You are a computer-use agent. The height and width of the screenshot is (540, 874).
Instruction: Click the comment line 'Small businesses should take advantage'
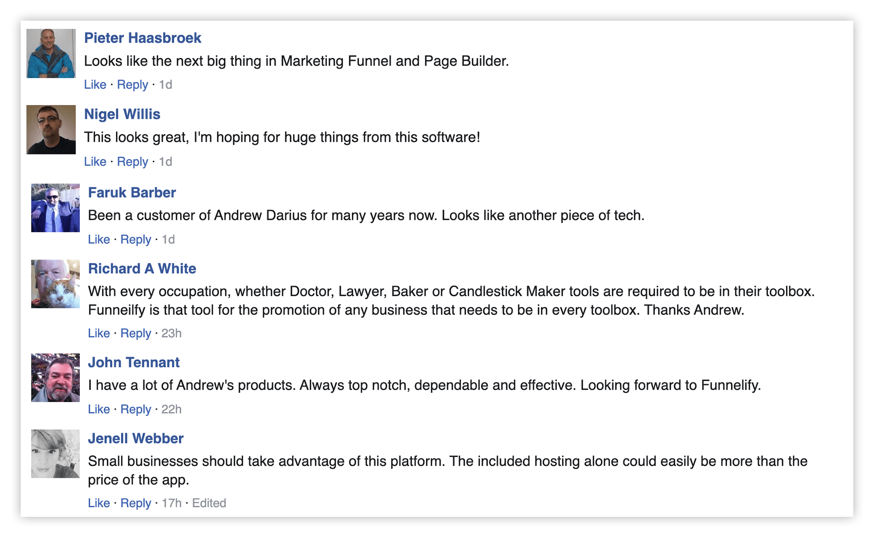(x=448, y=461)
